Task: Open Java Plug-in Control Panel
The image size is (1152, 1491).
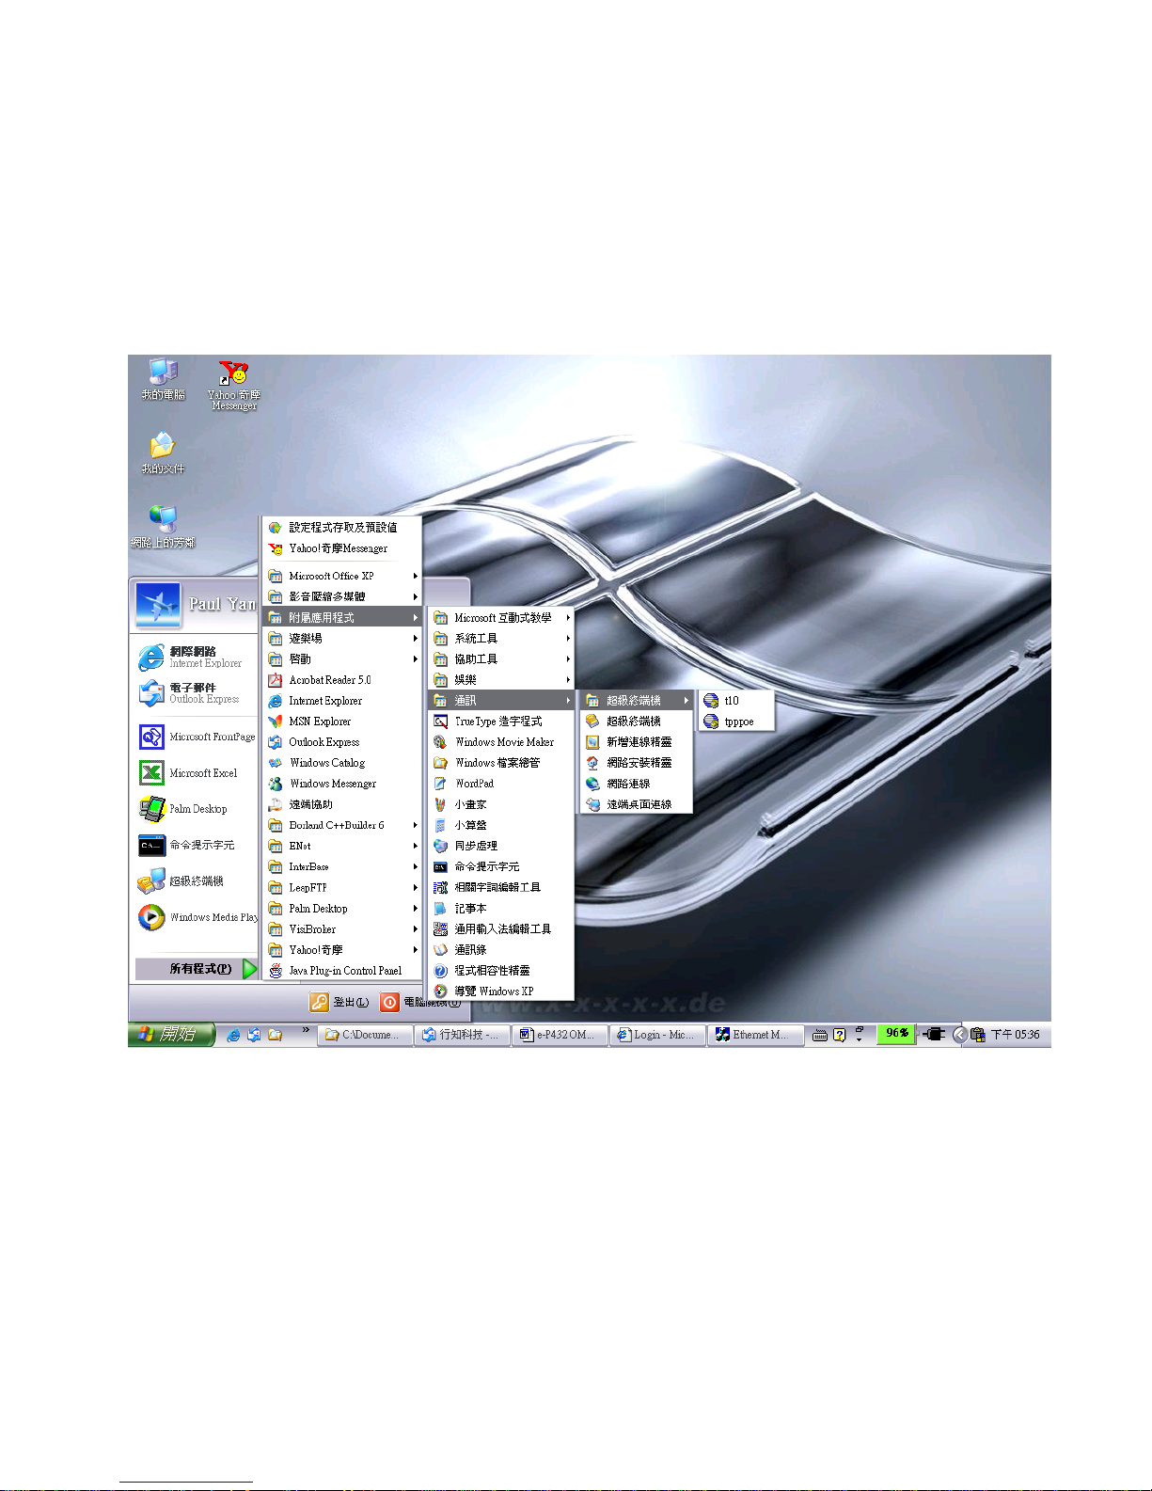Action: point(342,971)
